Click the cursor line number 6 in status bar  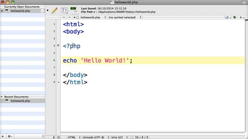(x=54, y=137)
